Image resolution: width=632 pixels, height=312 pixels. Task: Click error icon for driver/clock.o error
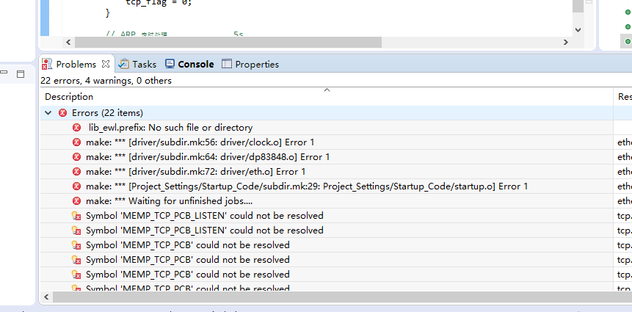pyautogui.click(x=76, y=142)
